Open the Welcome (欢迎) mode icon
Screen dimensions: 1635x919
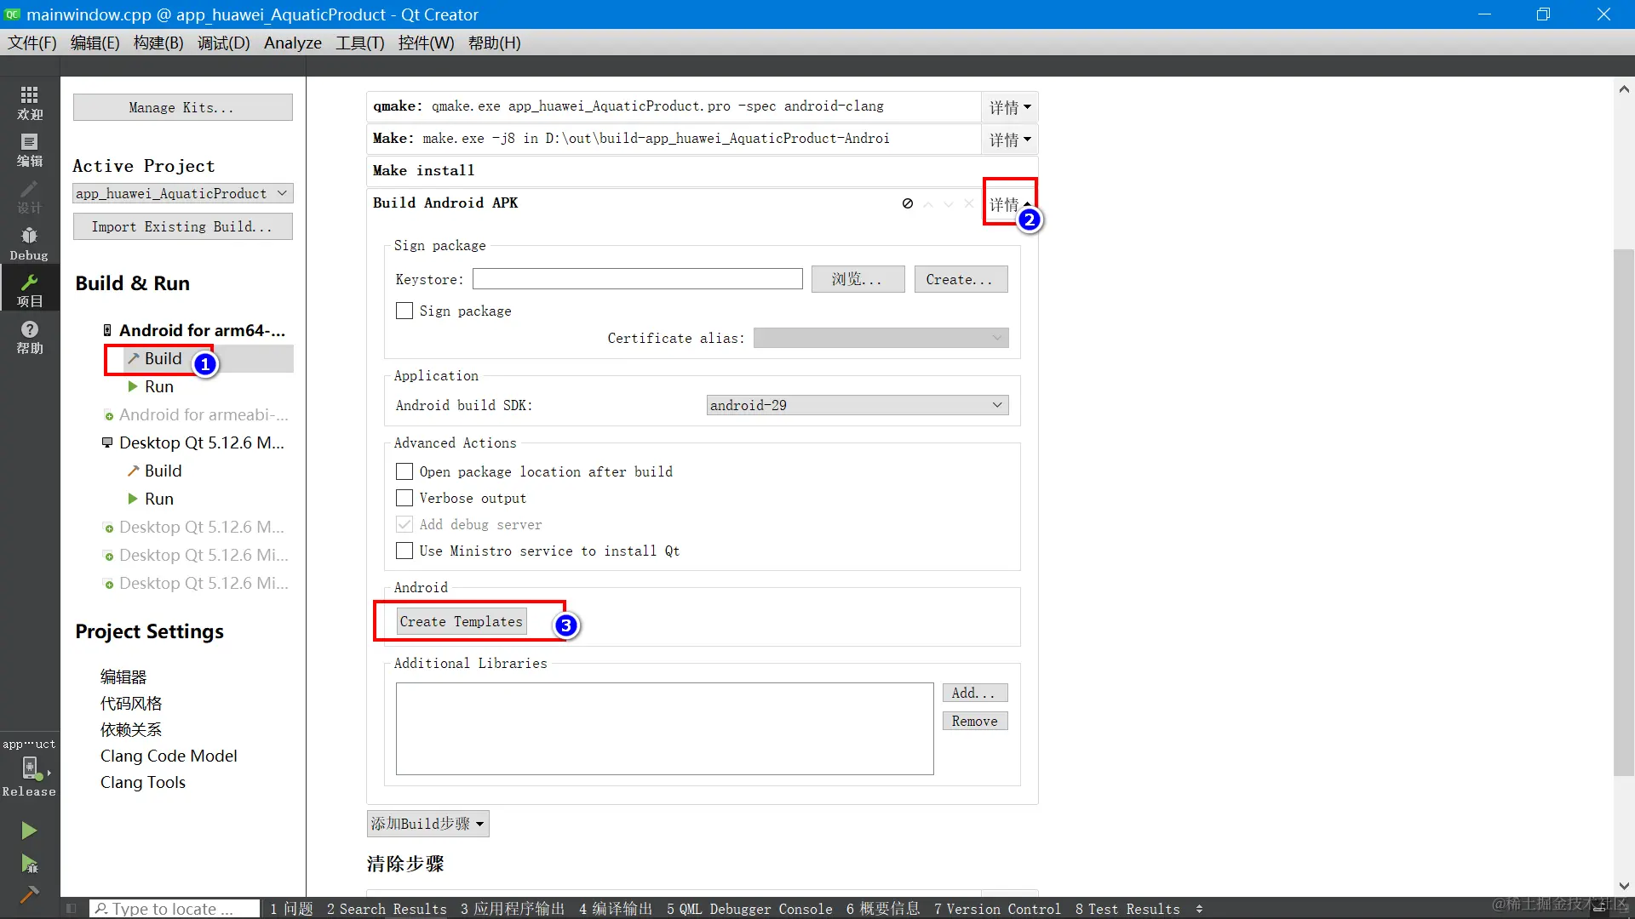29,102
